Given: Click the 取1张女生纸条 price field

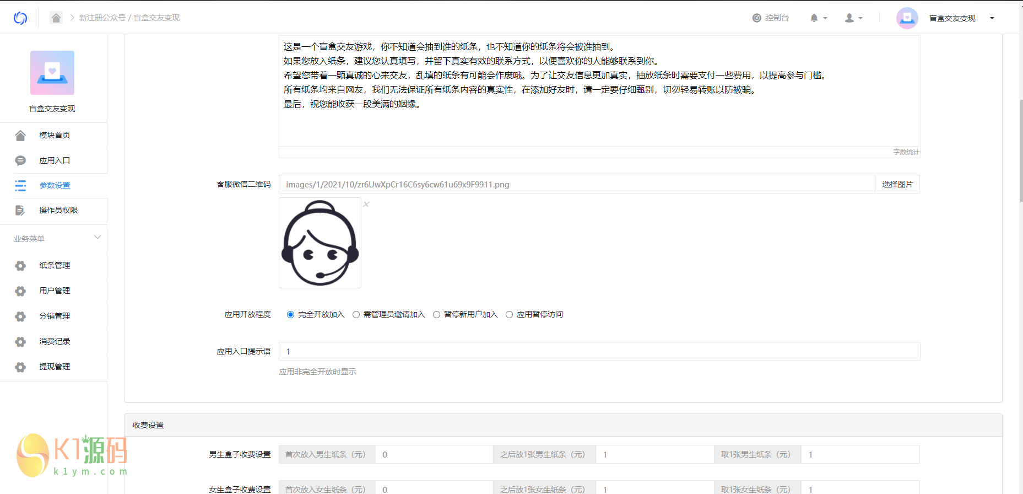Looking at the screenshot, I should click(x=860, y=487).
